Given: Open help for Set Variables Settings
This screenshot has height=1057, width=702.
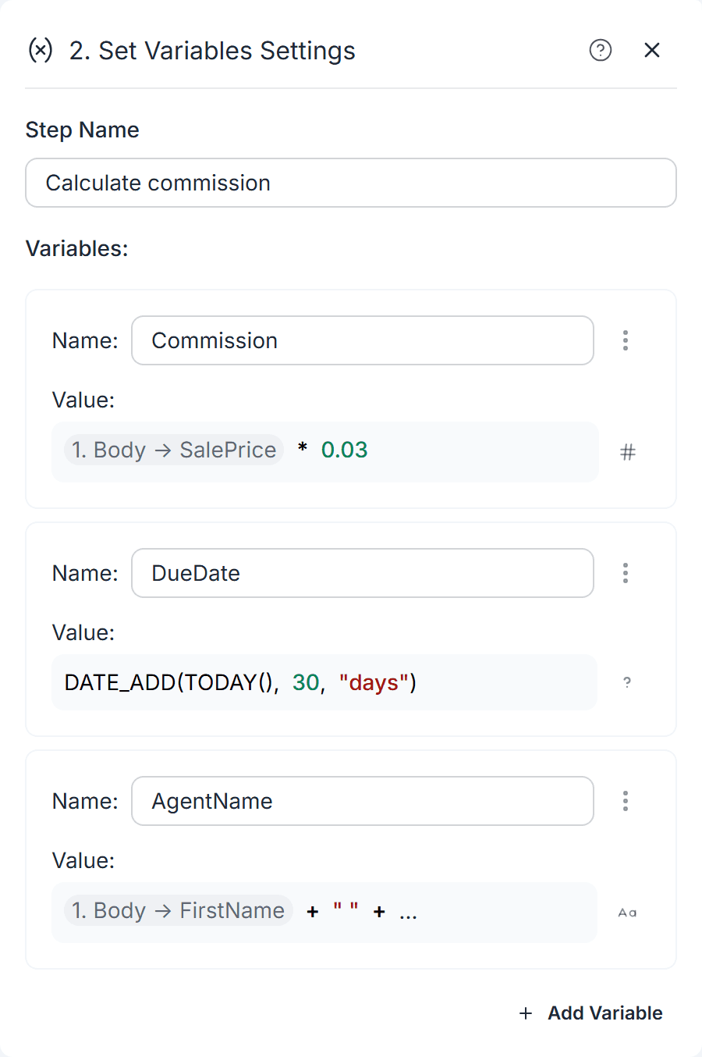Looking at the screenshot, I should (601, 51).
